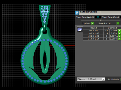This screenshot has height=90, width=121.
Task: Click the Total Gem Weight value .22
Action: [98, 17]
